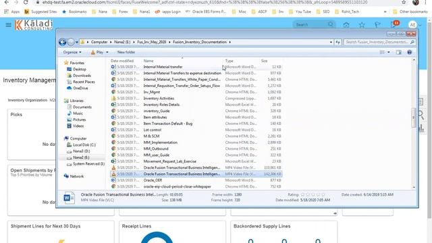The image size is (432, 243).
Task: Sort by Date modified column
Action: tap(122, 61)
